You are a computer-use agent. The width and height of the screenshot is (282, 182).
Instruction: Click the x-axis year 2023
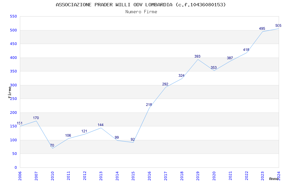point(263,176)
